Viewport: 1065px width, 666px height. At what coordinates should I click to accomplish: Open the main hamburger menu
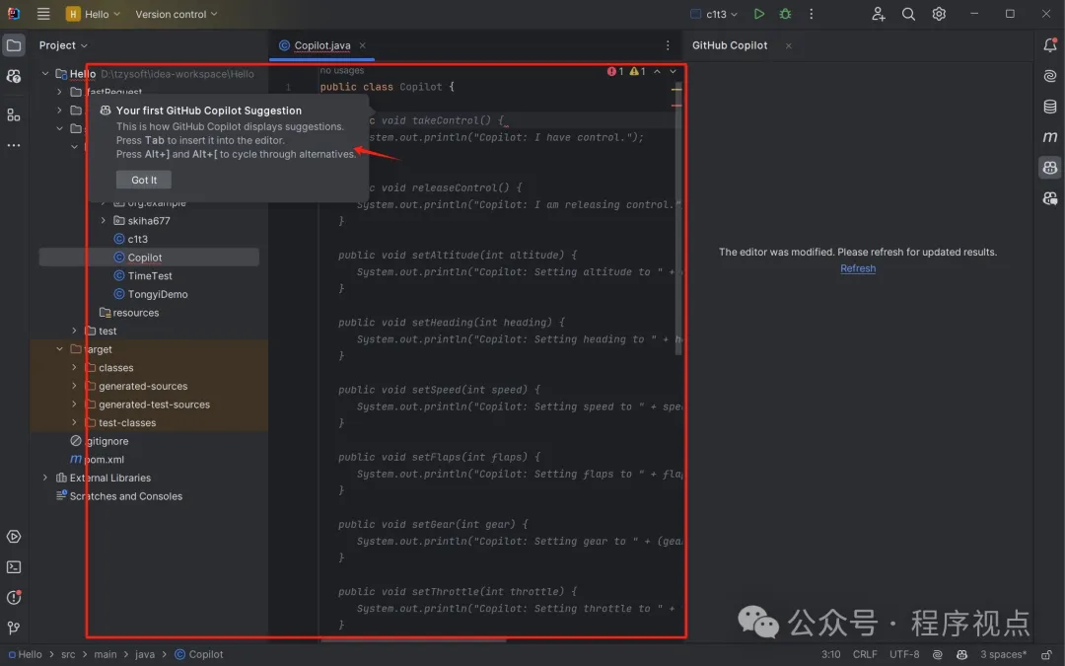coord(43,14)
